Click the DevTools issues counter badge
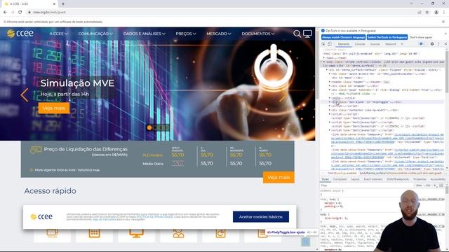Viewport: 449px width, 252px height. tap(422, 44)
